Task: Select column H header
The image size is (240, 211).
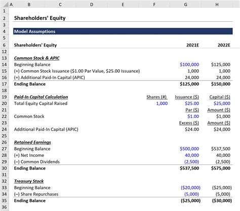Action: [x=217, y=5]
